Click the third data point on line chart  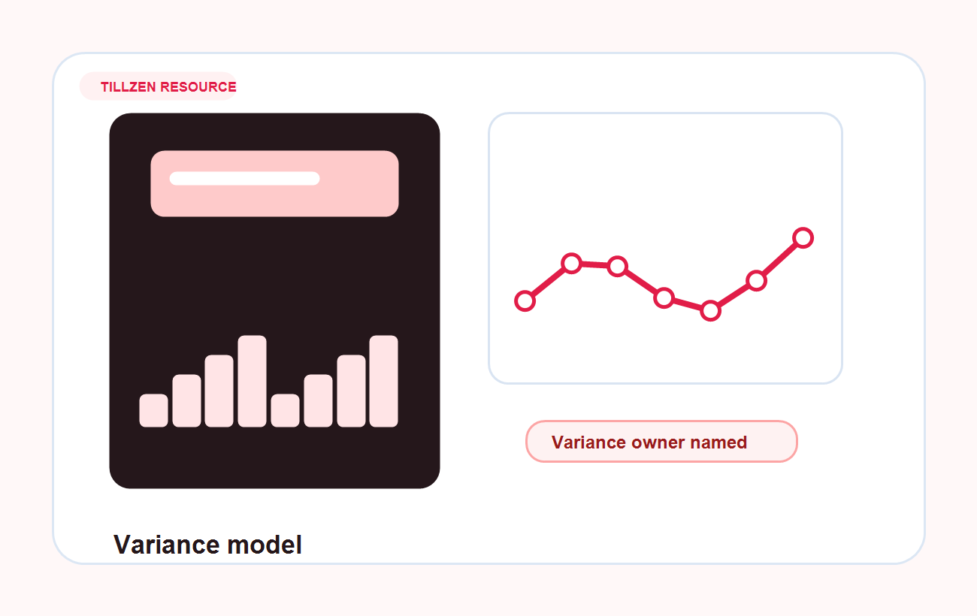point(617,266)
